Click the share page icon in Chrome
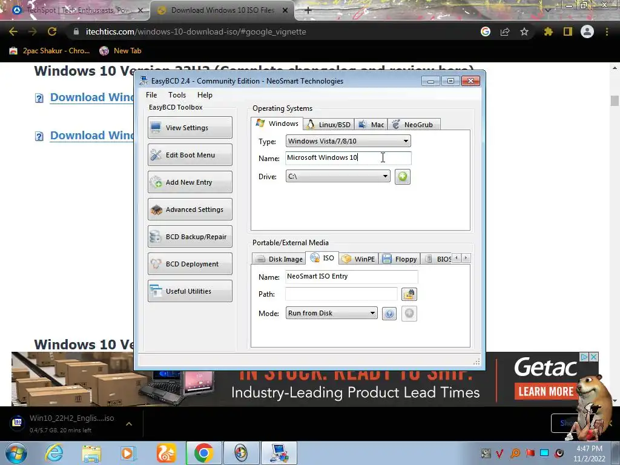The height and width of the screenshot is (465, 620). (505, 31)
